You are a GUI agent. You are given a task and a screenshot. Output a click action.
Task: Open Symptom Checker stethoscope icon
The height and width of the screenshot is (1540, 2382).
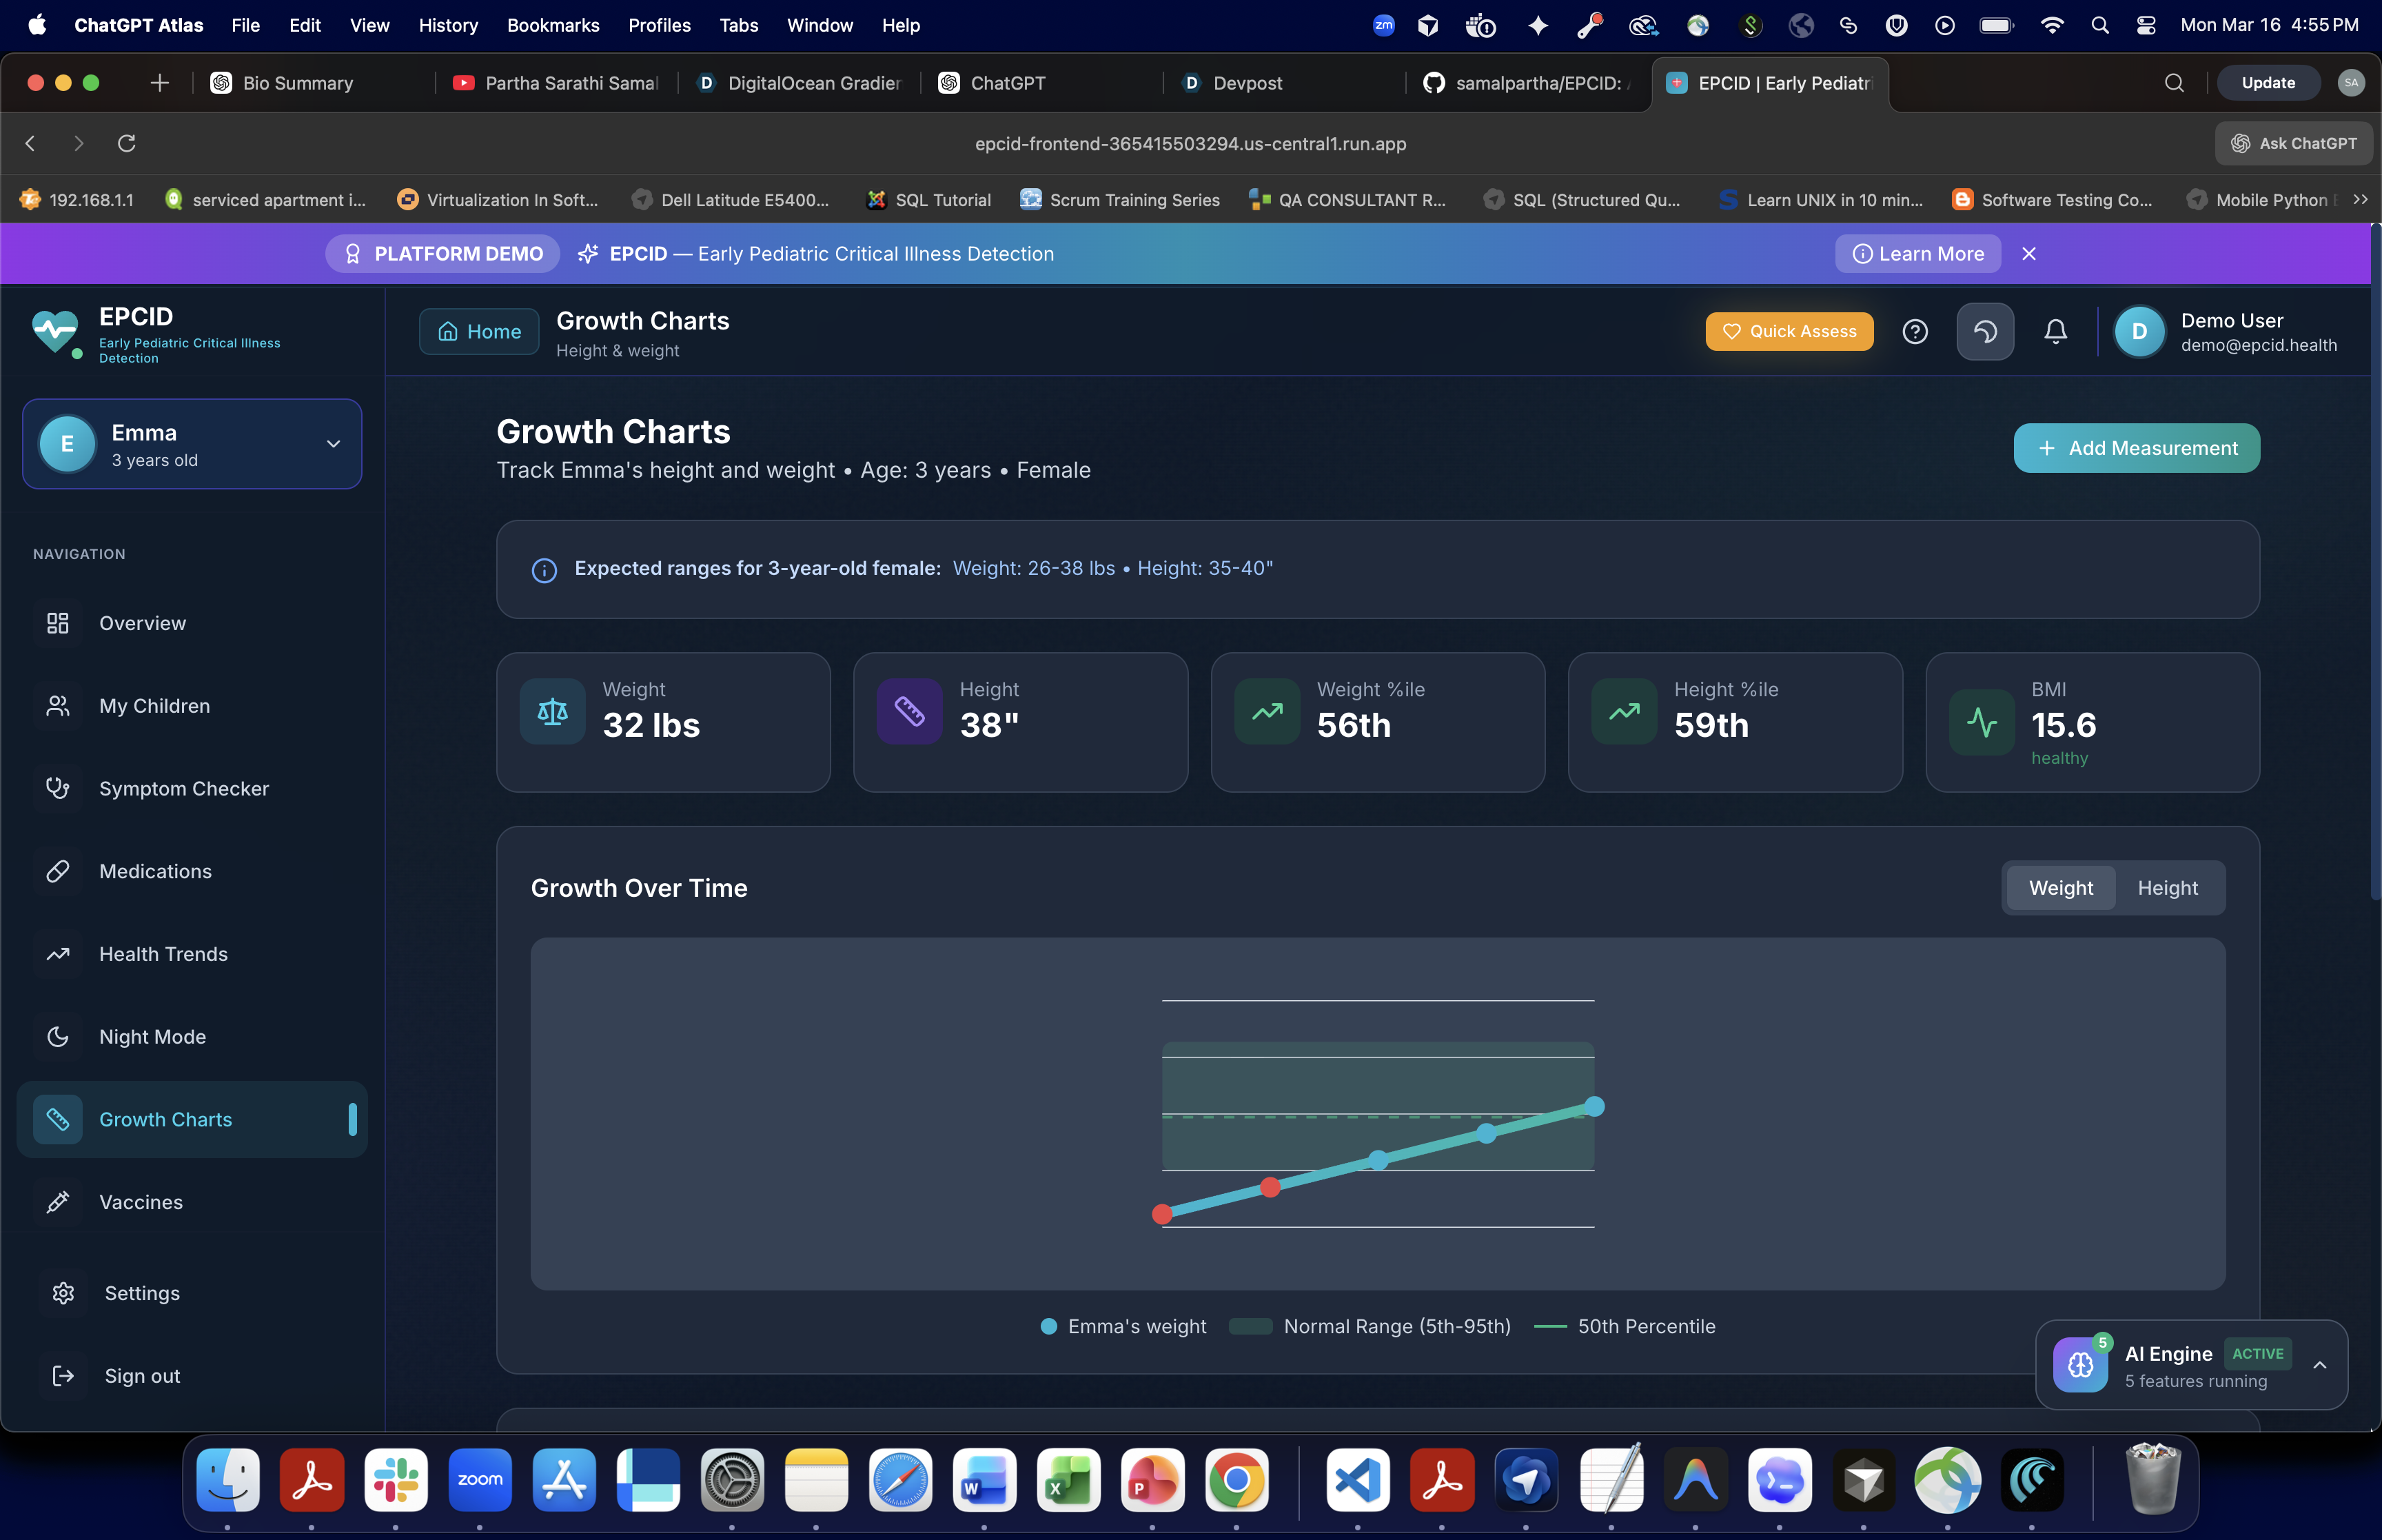[x=58, y=788]
